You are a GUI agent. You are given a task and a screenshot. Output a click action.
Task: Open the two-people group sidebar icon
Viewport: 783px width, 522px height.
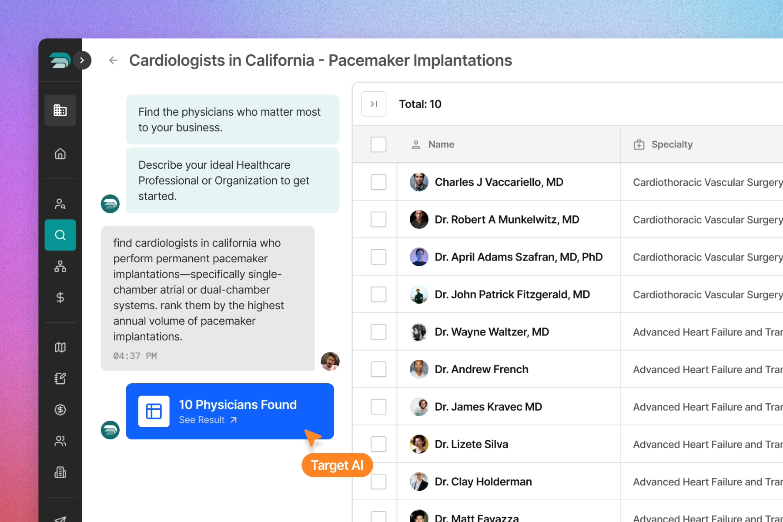(x=60, y=441)
